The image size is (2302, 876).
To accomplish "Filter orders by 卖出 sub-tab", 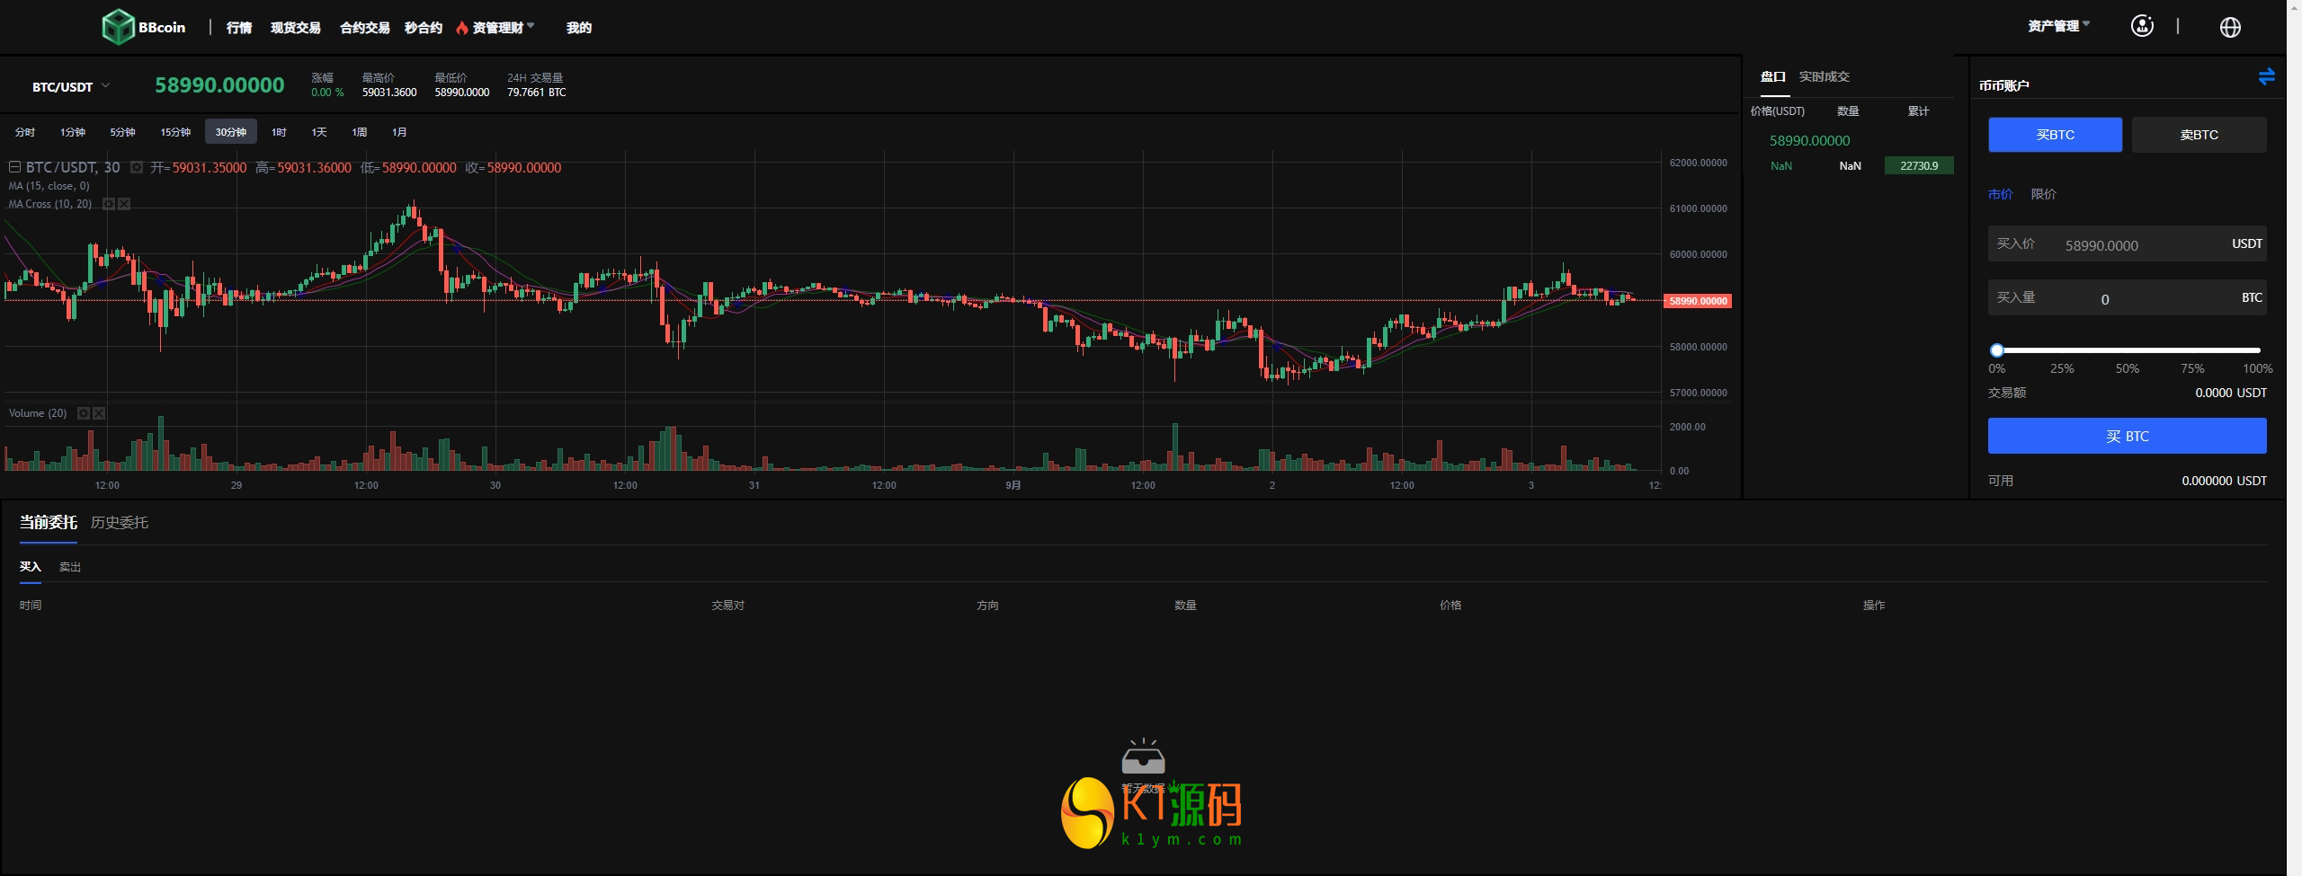I will [x=70, y=567].
